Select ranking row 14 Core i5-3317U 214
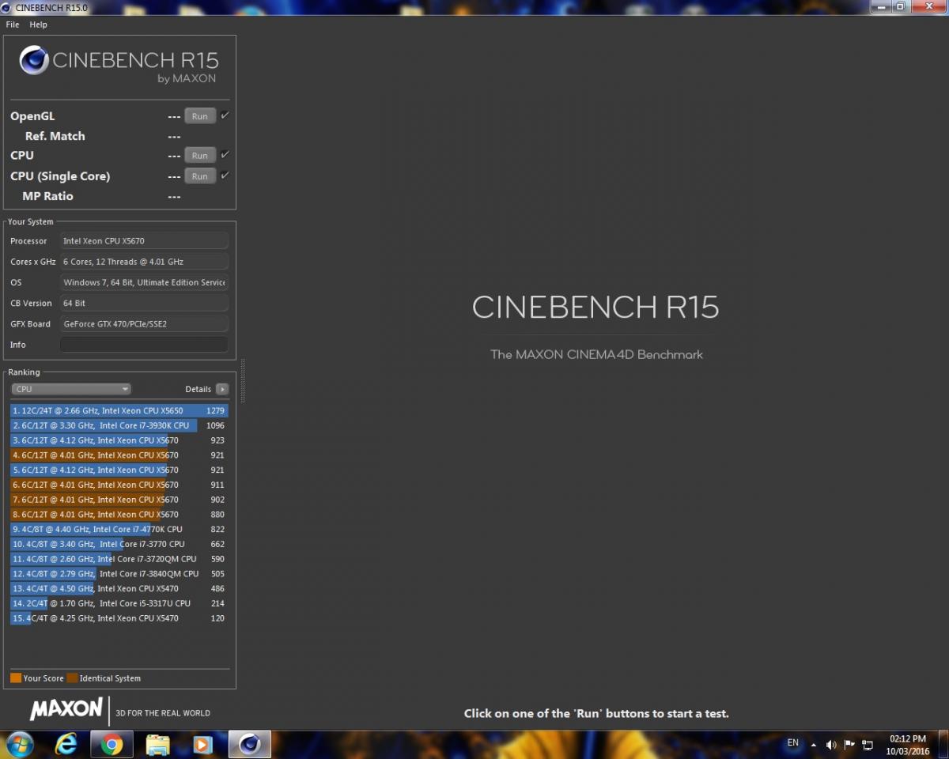Viewport: 949px width, 759px height. (119, 603)
